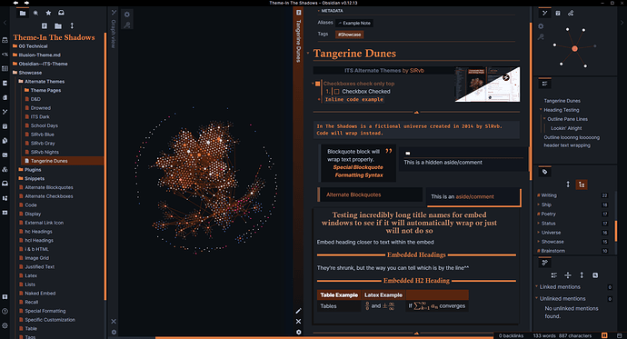The width and height of the screenshot is (627, 339).
Task: Switch to the file explorer tab
Action: pos(23,14)
